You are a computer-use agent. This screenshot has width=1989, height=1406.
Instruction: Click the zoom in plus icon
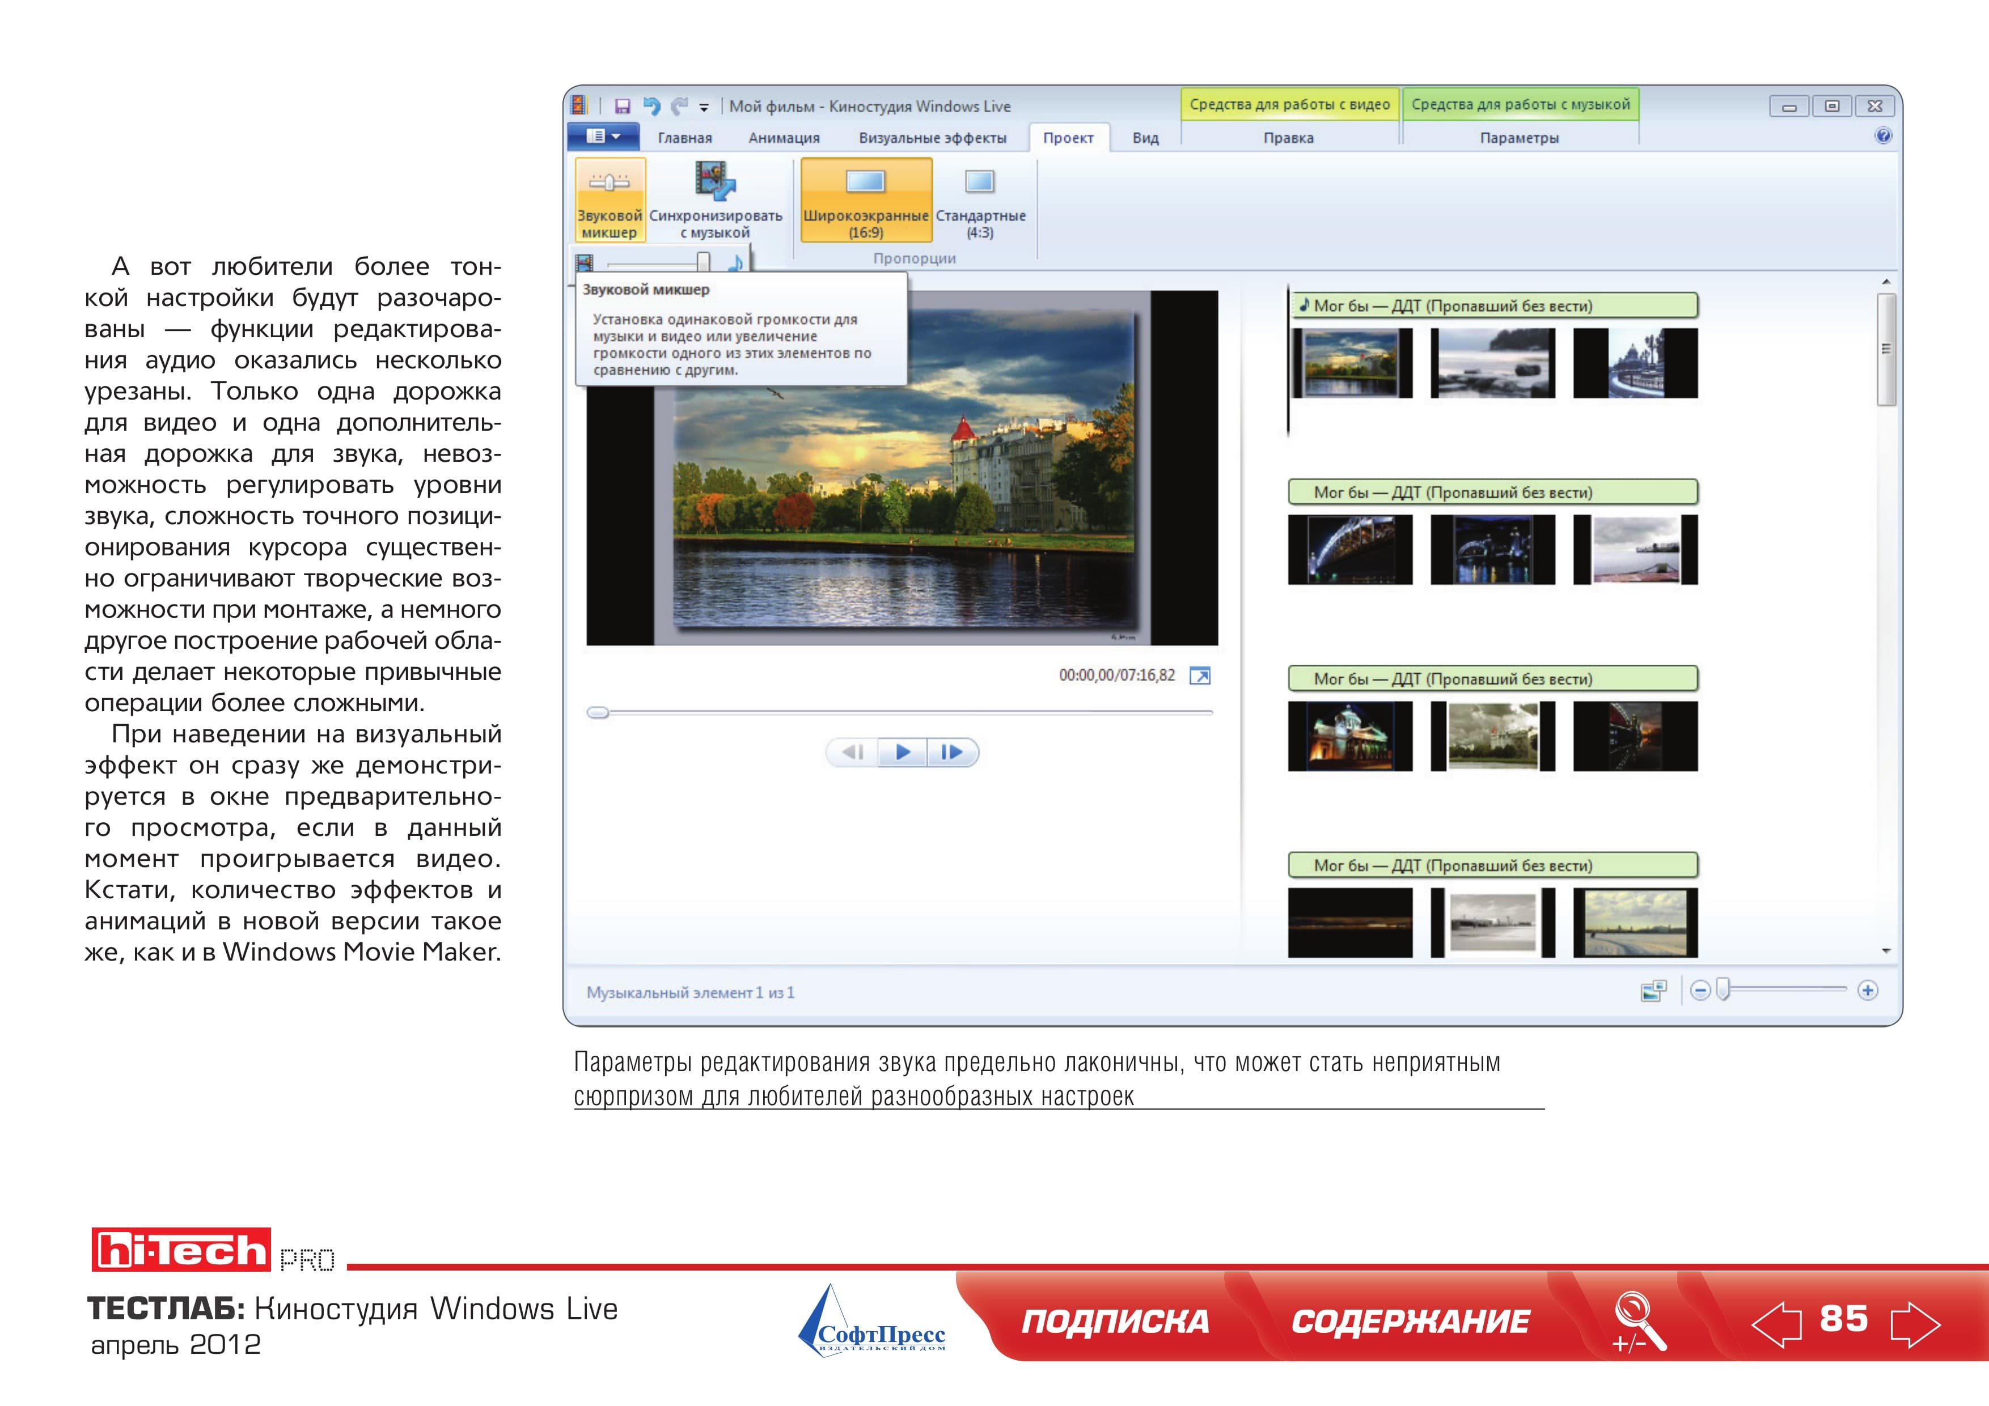pyautogui.click(x=1867, y=991)
